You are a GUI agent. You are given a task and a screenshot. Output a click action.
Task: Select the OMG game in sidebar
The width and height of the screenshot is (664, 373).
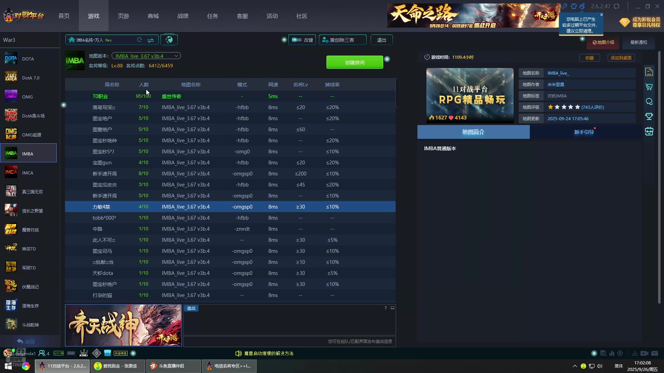point(28,97)
